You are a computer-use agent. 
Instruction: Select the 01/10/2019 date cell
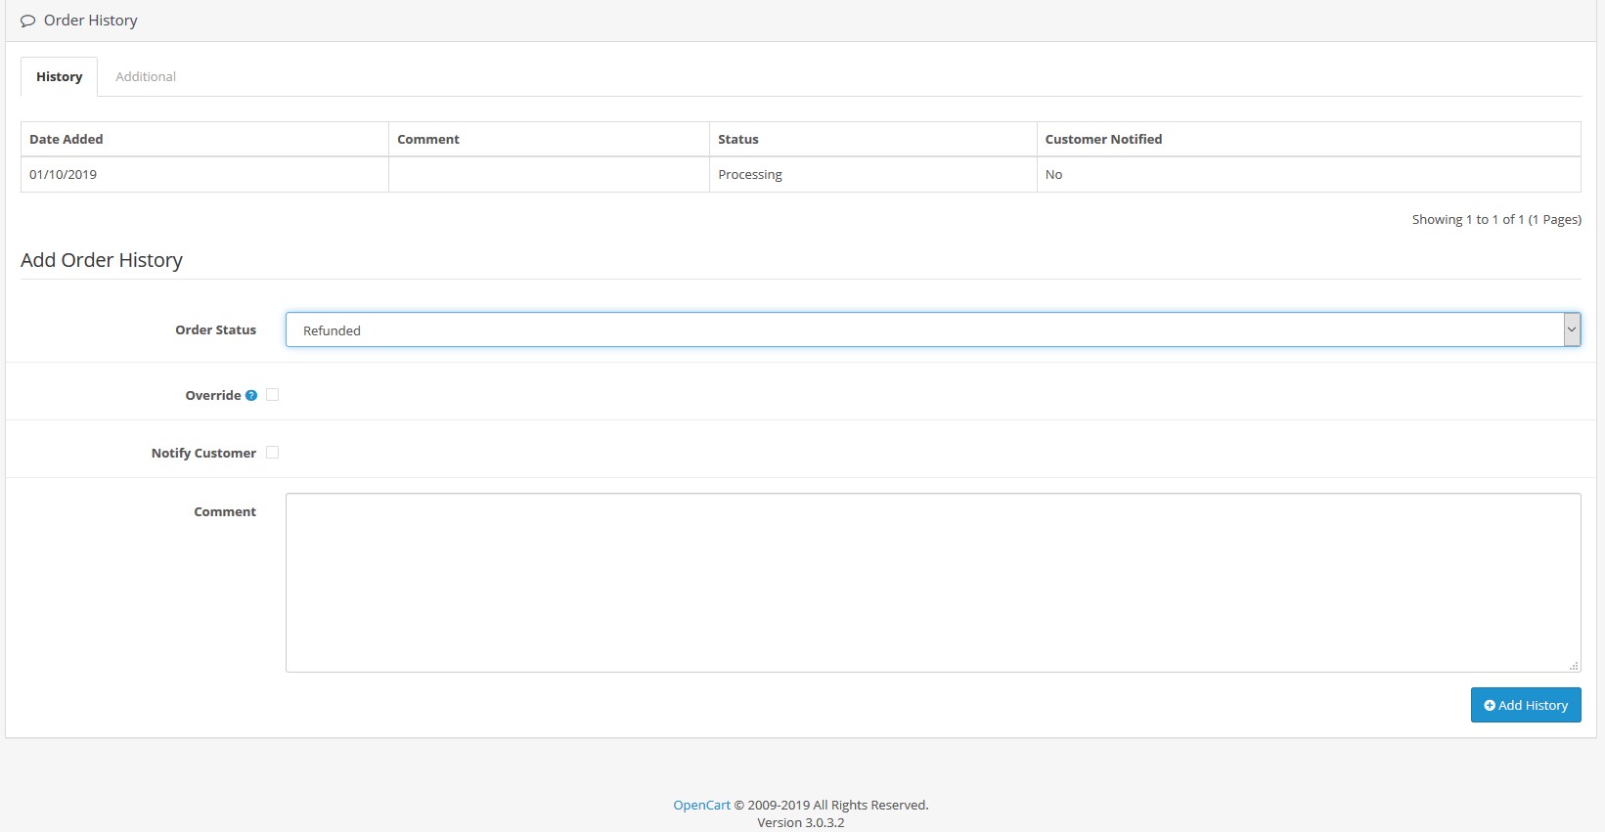pyautogui.click(x=64, y=175)
